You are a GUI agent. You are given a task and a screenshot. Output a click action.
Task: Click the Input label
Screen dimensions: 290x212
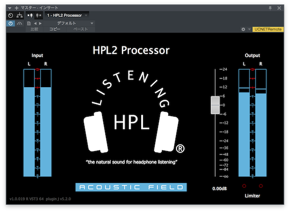pyautogui.click(x=37, y=55)
